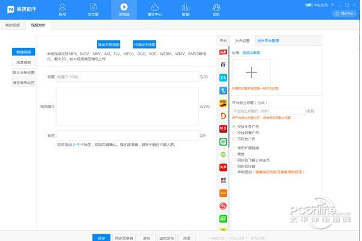Open the 爆文中心 flame icon
This screenshot has height=241, width=362.
[x=154, y=10]
